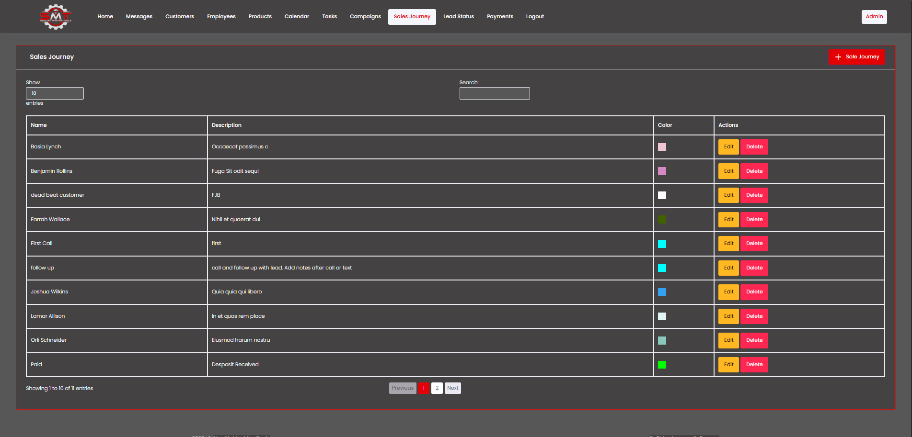The image size is (912, 437).
Task: Click the Next pagination button
Action: [x=453, y=388]
